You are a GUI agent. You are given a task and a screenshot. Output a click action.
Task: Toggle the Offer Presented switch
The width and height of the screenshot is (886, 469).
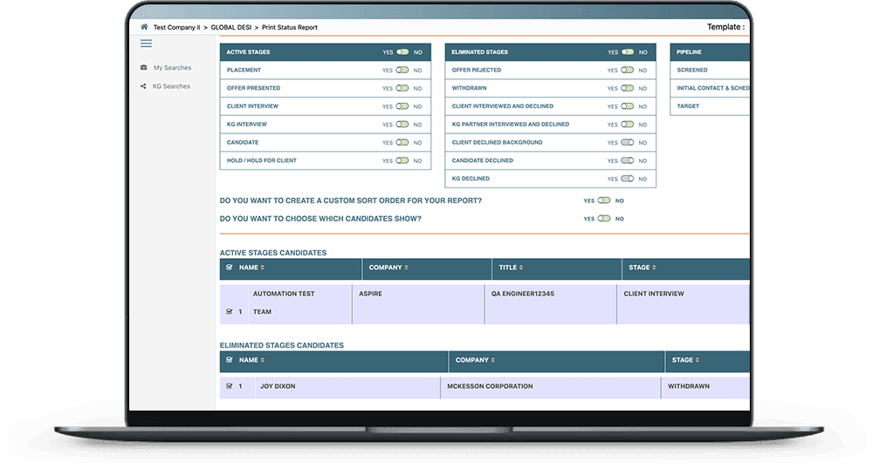click(x=402, y=88)
